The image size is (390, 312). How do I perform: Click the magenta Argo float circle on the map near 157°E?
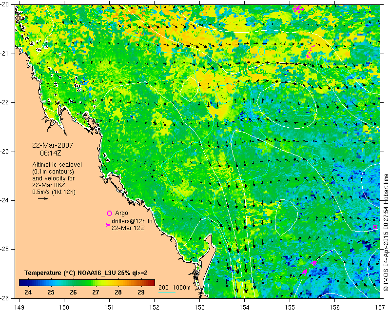(x=375, y=227)
